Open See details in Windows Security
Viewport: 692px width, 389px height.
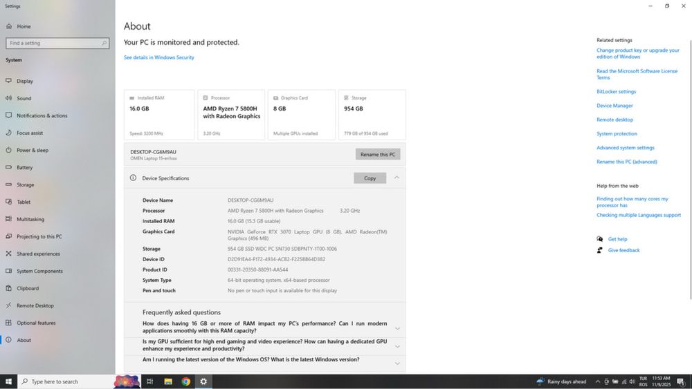[159, 57]
